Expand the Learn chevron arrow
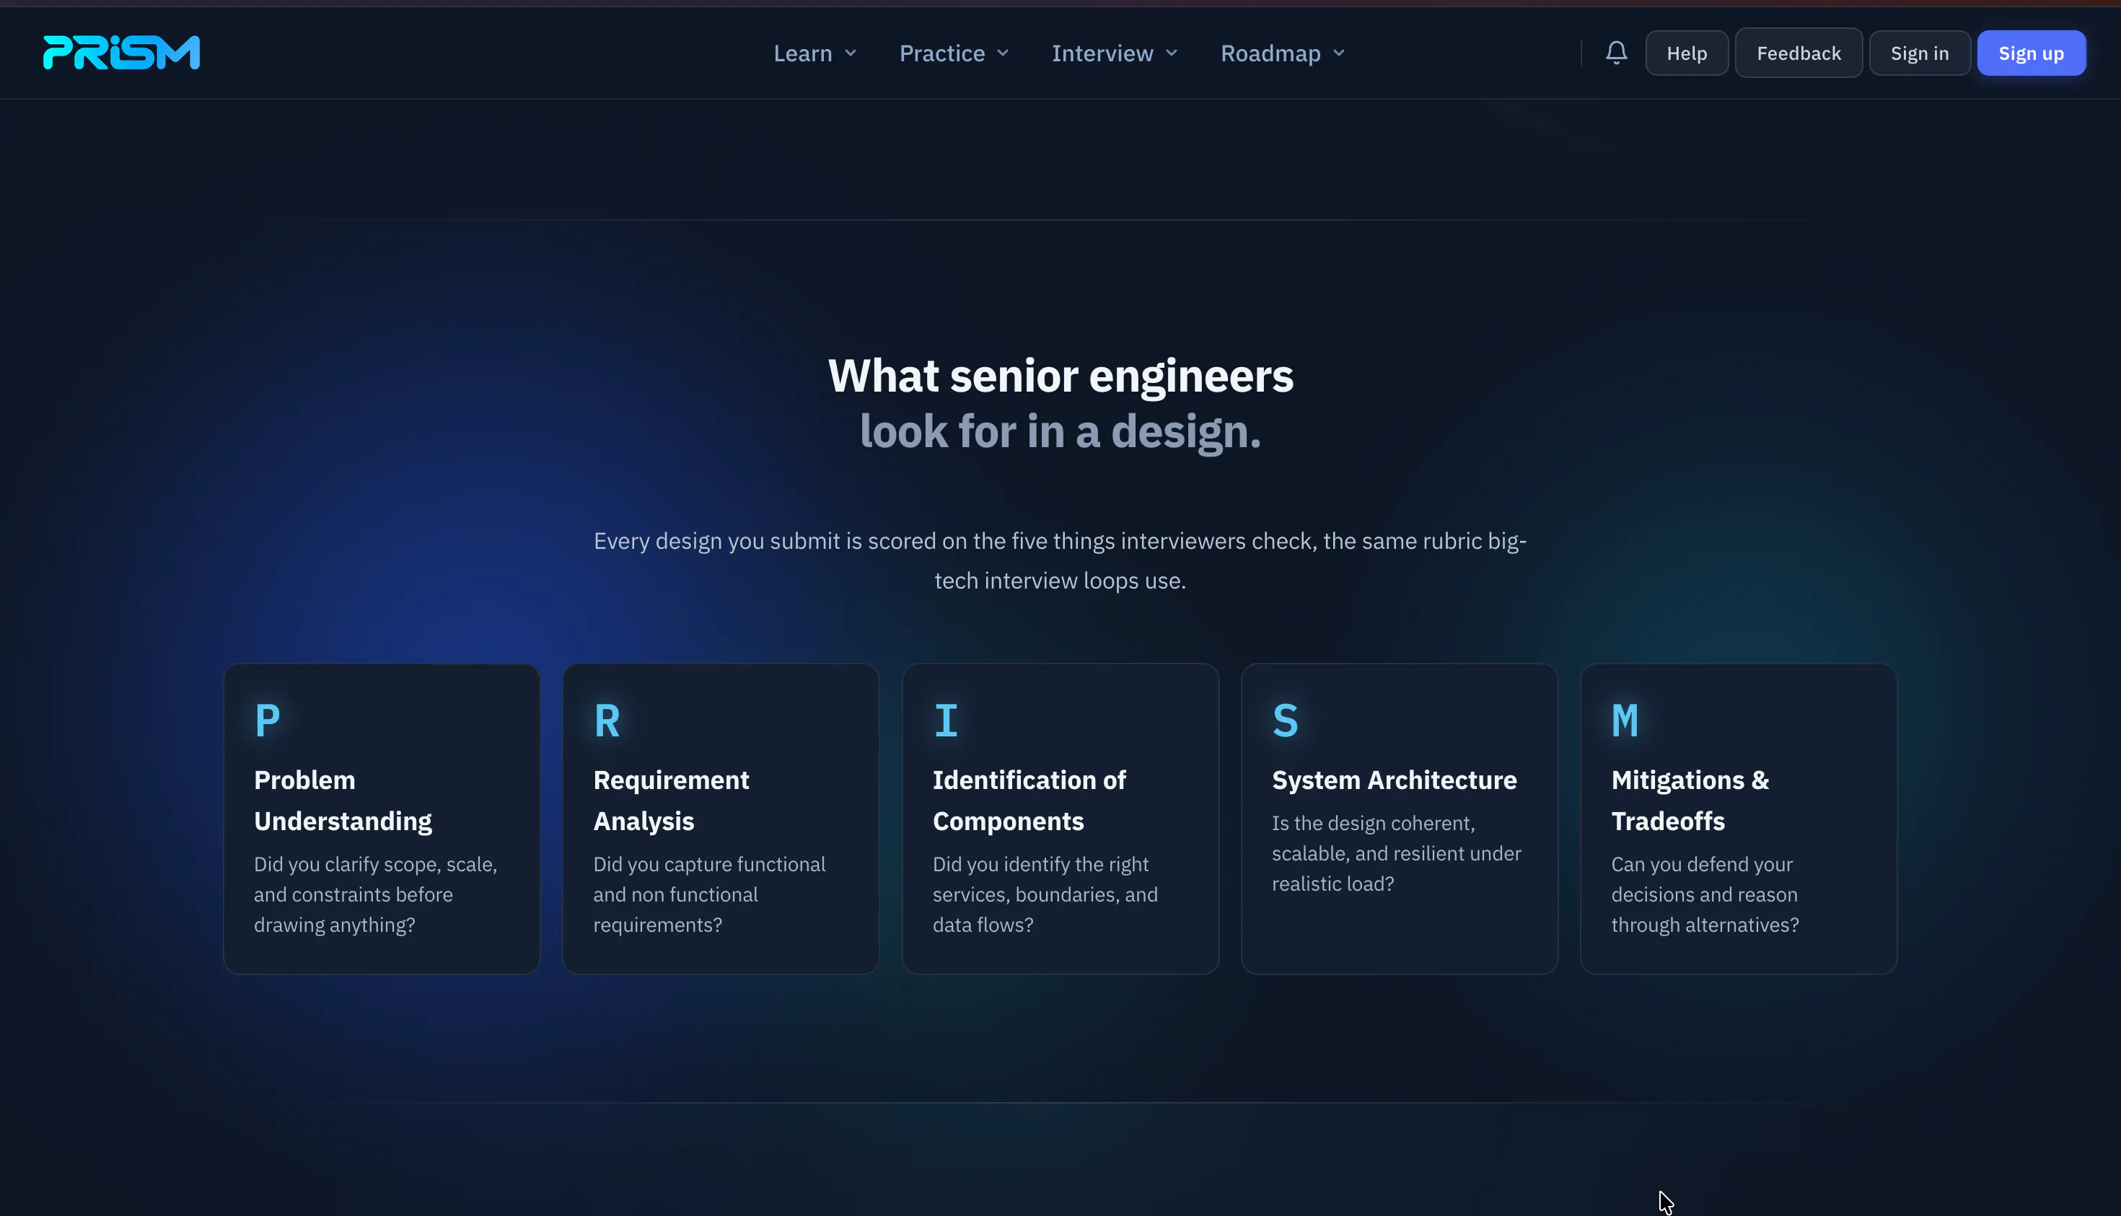2121x1216 pixels. coord(851,53)
